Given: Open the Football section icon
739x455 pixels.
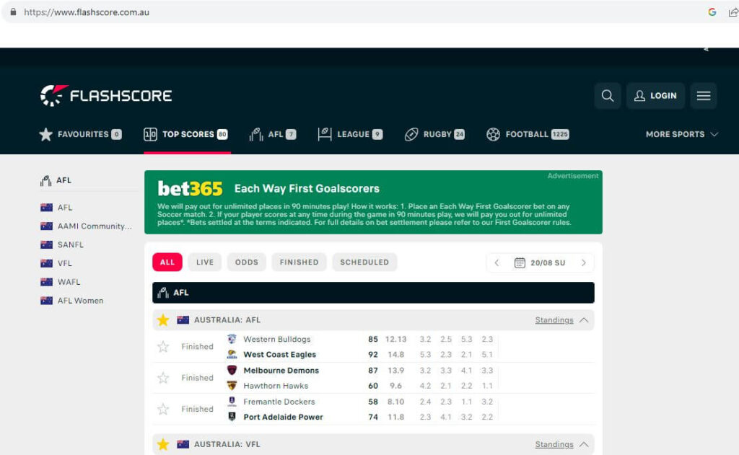Looking at the screenshot, I should click(x=494, y=134).
